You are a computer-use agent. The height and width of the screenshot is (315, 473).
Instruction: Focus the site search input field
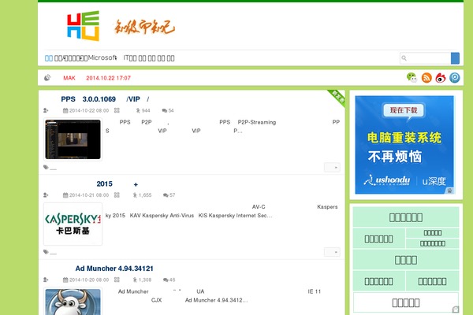pos(426,58)
